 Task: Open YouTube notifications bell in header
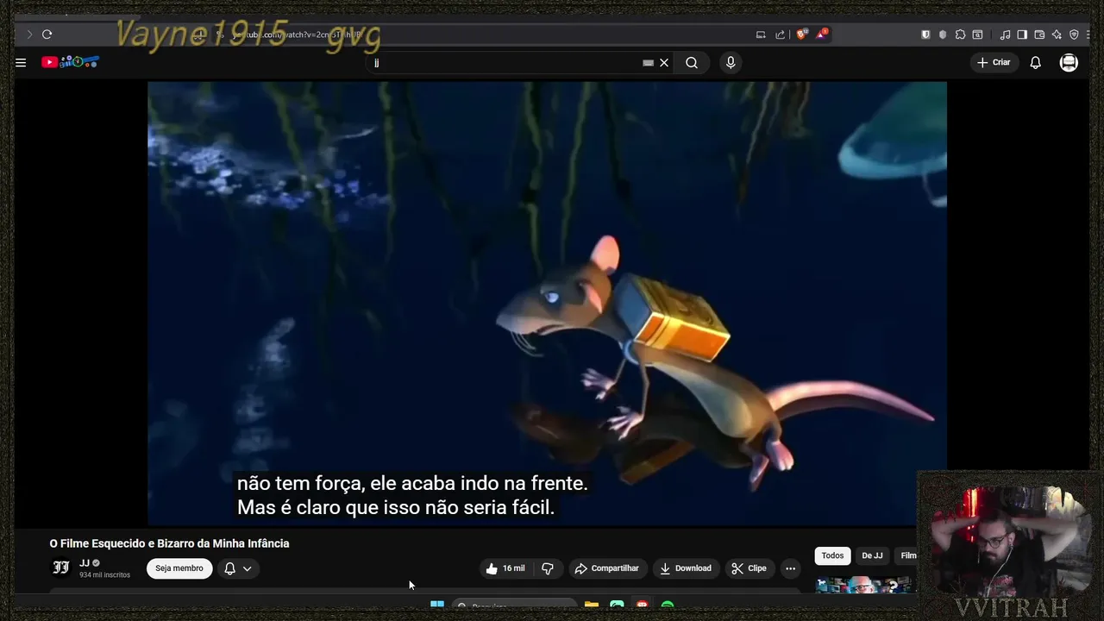click(1036, 62)
